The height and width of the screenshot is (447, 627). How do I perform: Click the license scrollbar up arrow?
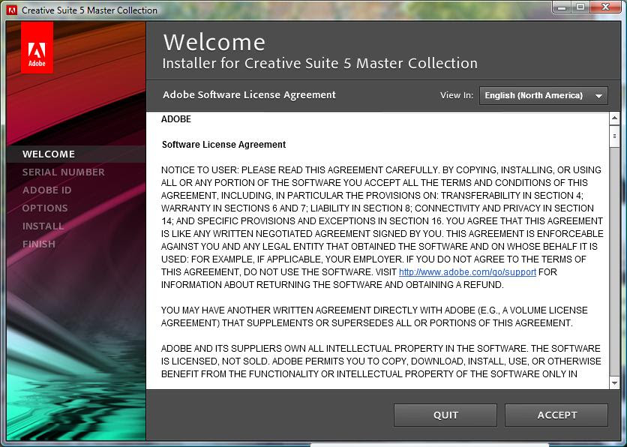[x=614, y=118]
